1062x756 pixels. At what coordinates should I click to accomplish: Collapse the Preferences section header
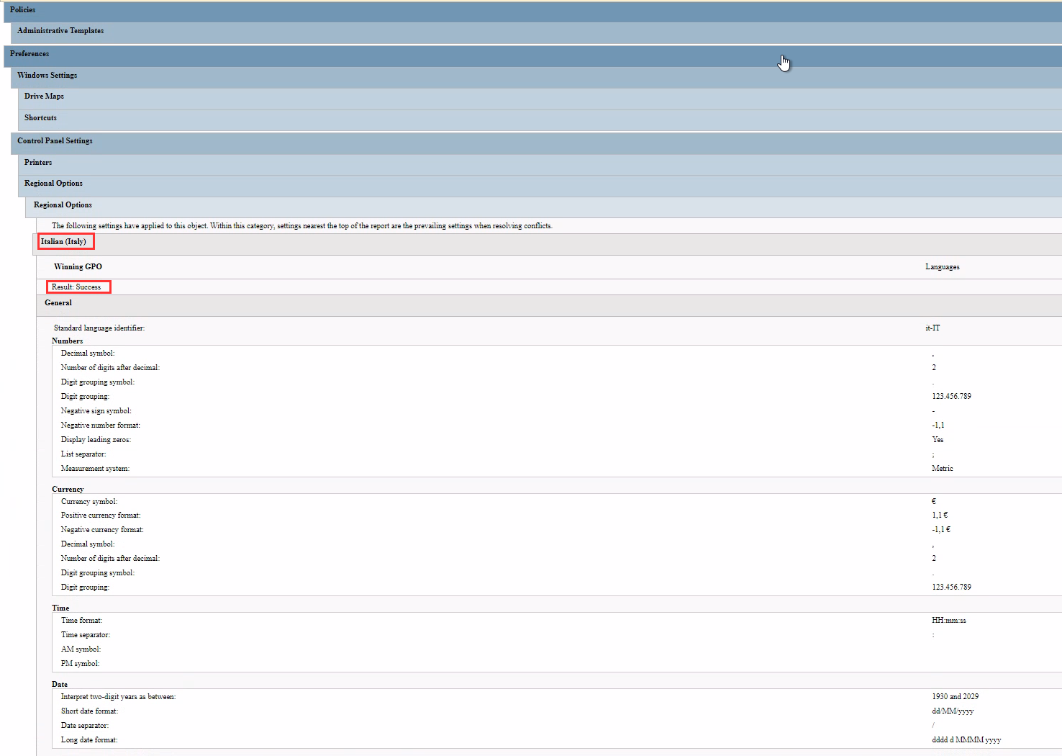(532, 55)
